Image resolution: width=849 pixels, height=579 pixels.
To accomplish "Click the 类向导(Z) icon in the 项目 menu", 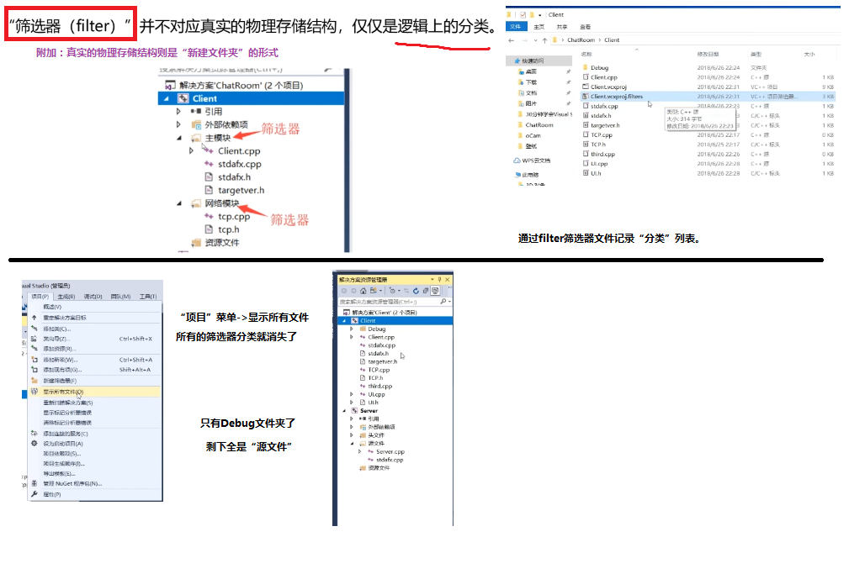I will coord(34,338).
